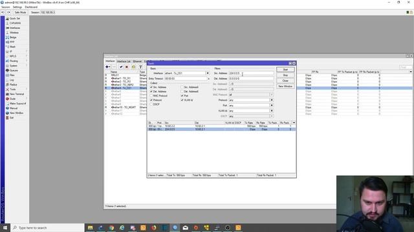Open File Explorer from the taskbar
Image resolution: width=414 pixels, height=232 pixels.
tap(91, 227)
